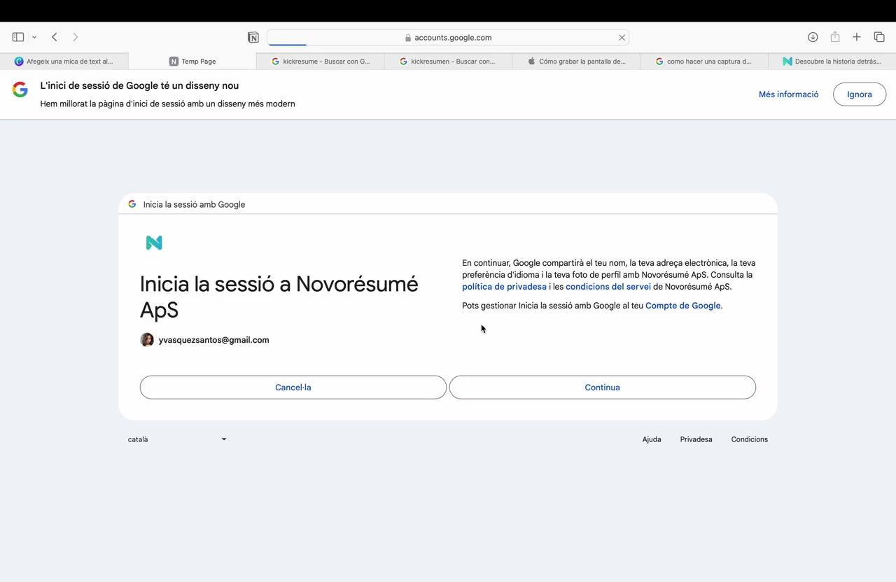Click the small Google icon in the card header
This screenshot has height=582, width=896.
coord(132,204)
